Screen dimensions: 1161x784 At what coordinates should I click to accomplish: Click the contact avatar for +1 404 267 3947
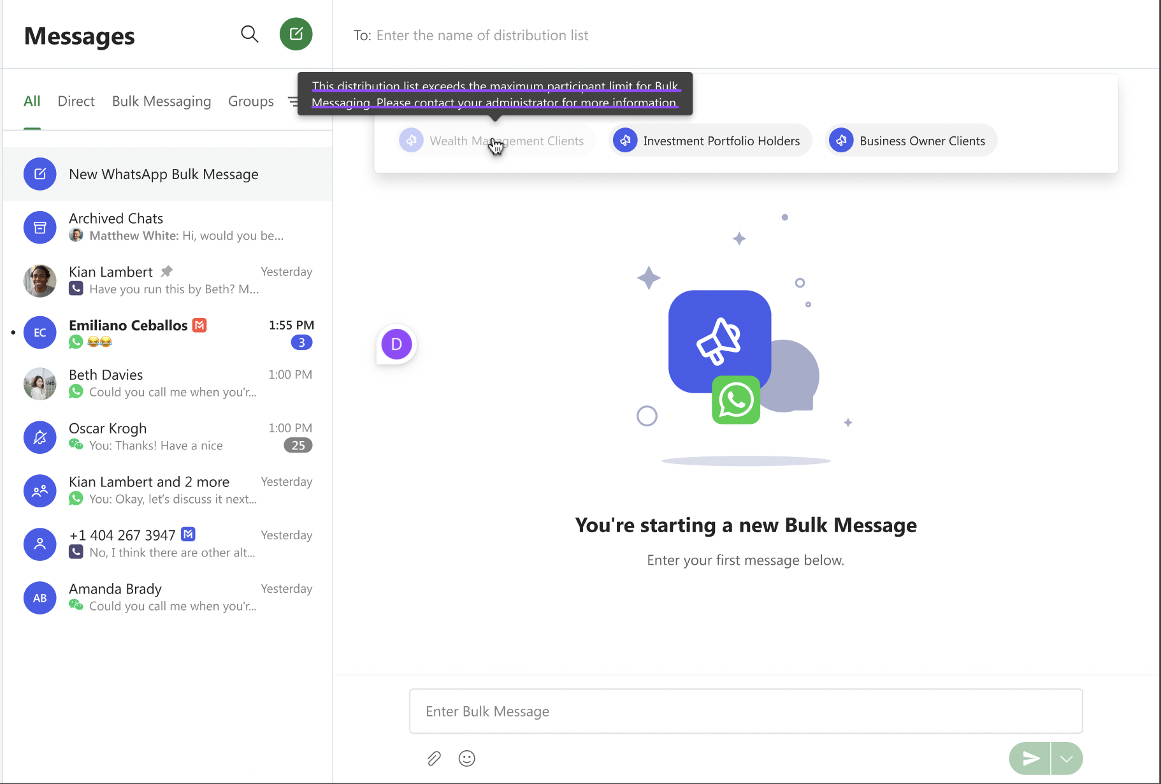coord(40,544)
